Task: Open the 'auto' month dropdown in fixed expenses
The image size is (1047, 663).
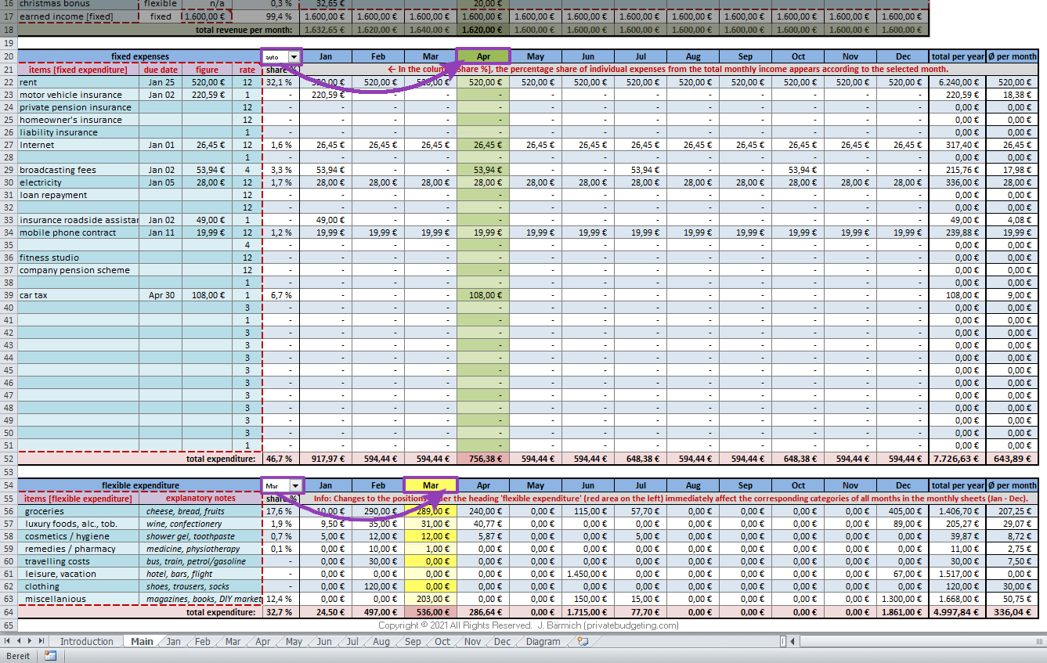Action: pyautogui.click(x=294, y=57)
